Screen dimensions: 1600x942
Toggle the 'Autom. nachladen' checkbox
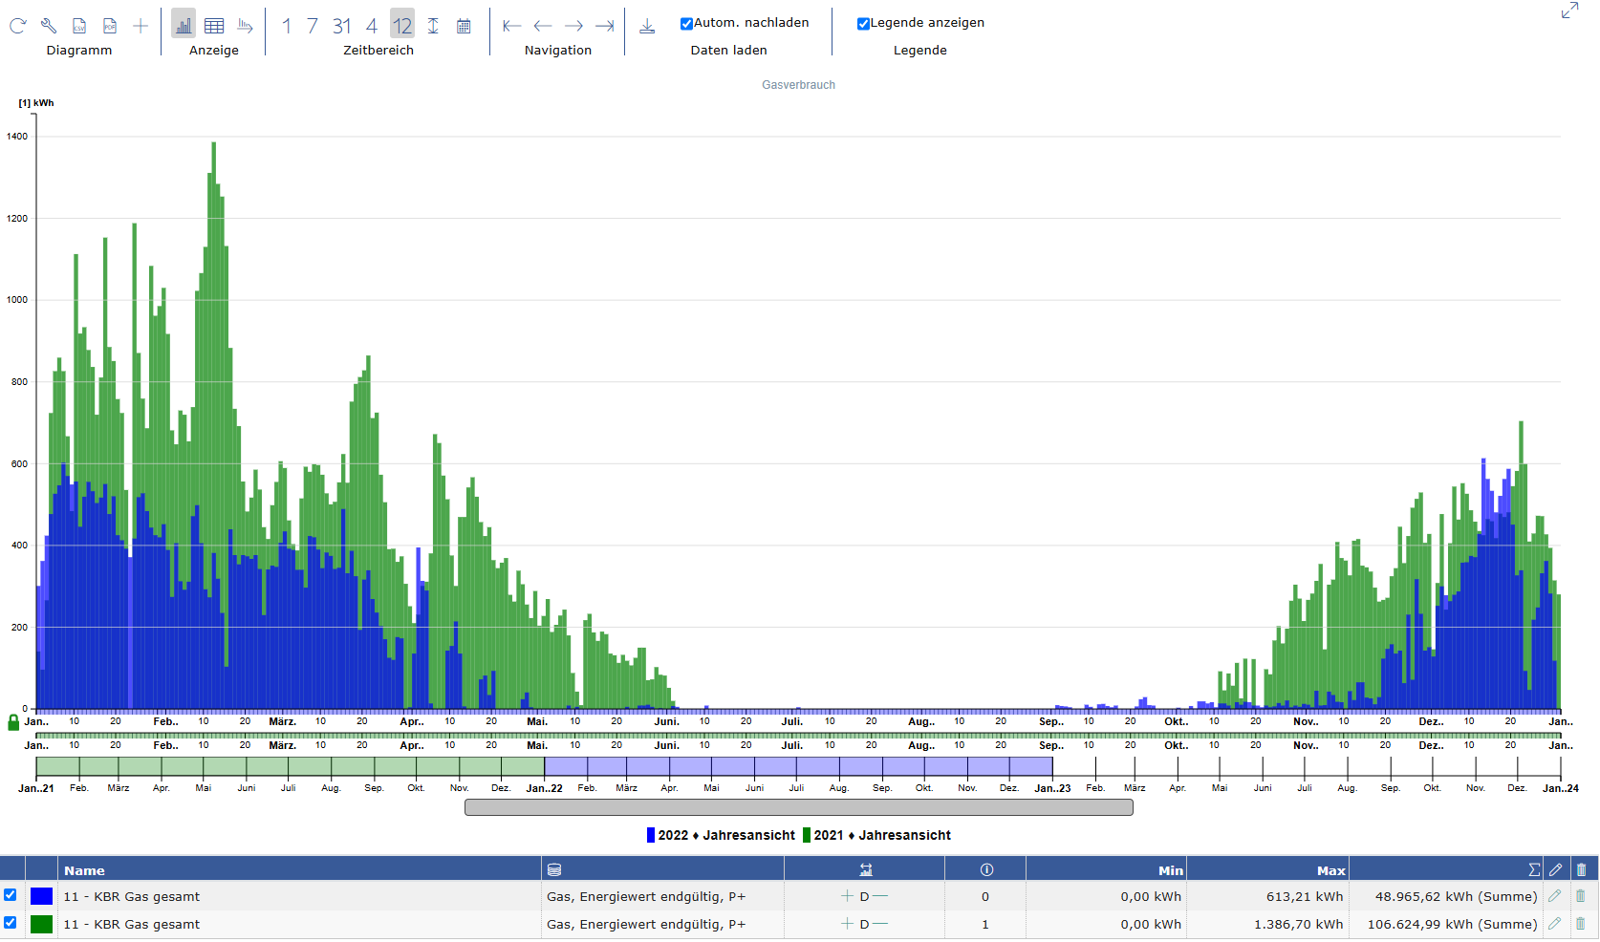[x=686, y=24]
